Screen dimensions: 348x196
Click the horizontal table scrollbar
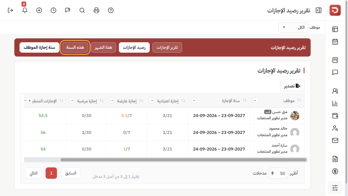pos(183,160)
